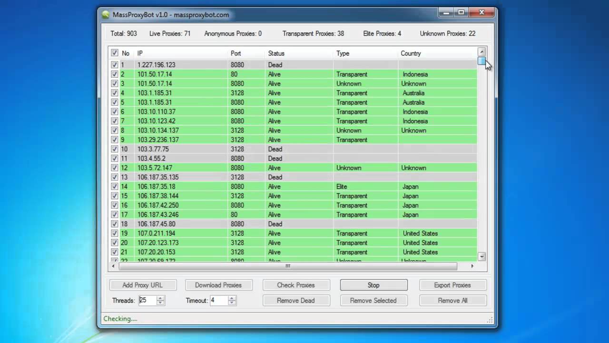Sort by the No column header
609x343 pixels.
point(126,53)
